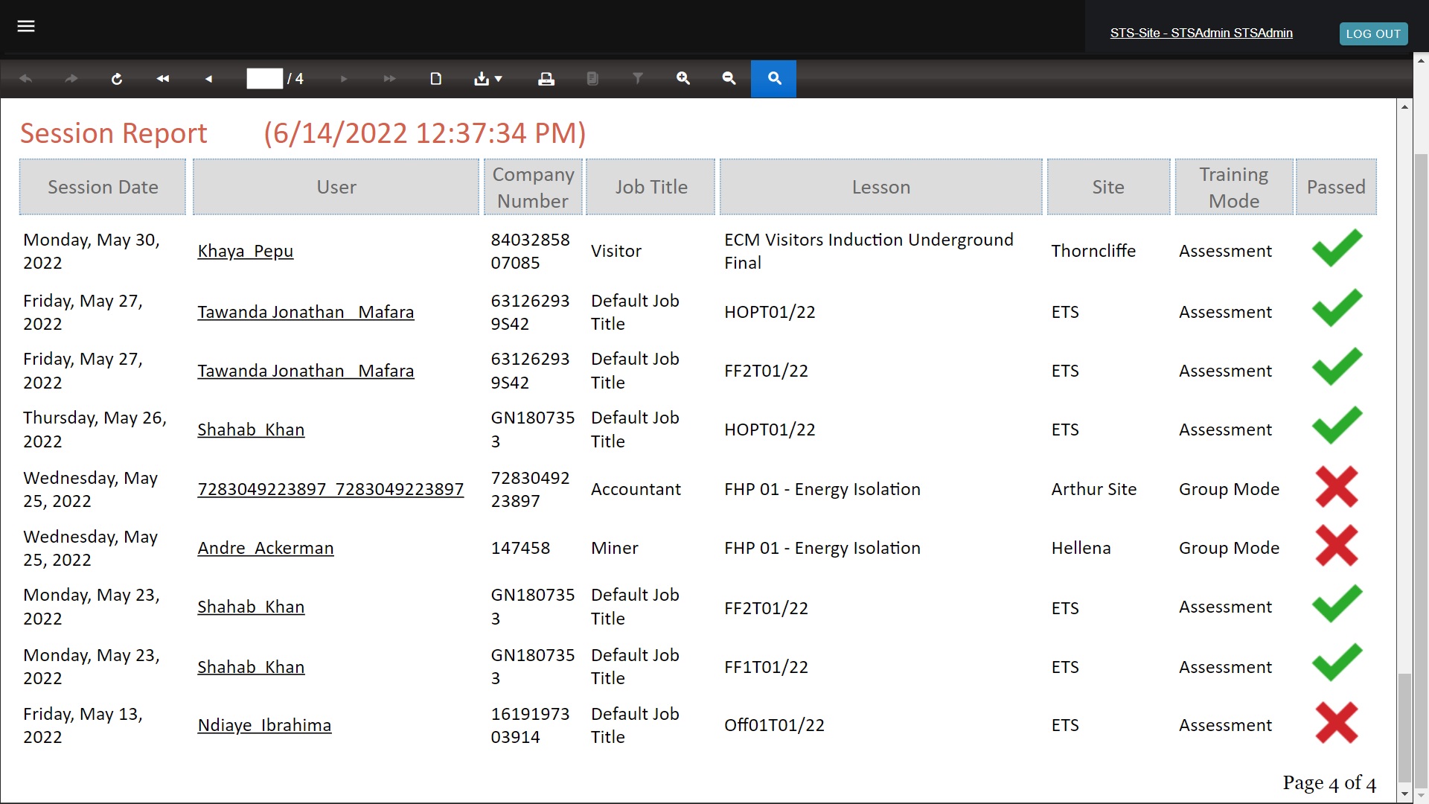Click the print report icon
Viewport: 1429px width, 804px height.
tap(546, 79)
